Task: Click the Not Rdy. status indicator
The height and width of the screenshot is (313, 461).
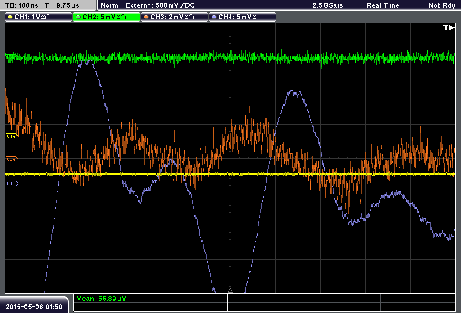Action: [443, 5]
